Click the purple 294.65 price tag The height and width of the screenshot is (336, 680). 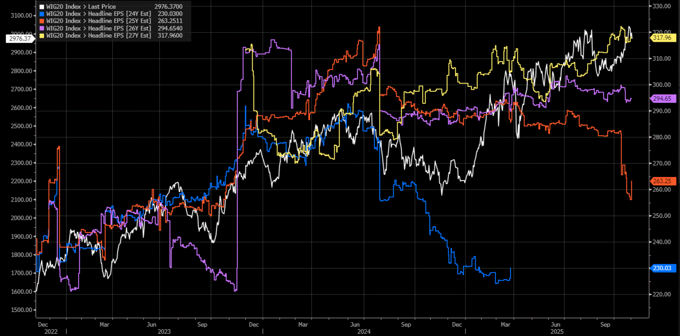click(x=663, y=99)
